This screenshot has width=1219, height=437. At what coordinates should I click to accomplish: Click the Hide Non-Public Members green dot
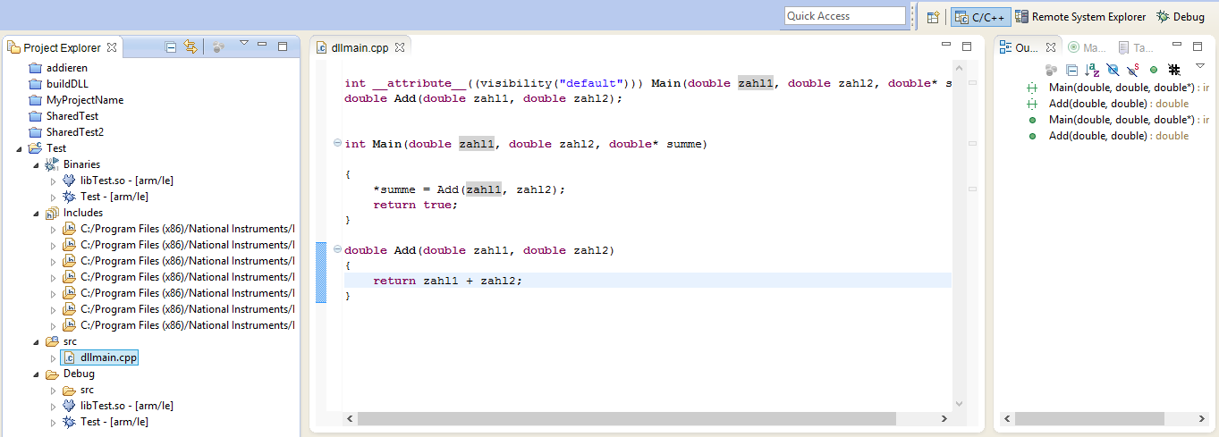pos(1154,69)
